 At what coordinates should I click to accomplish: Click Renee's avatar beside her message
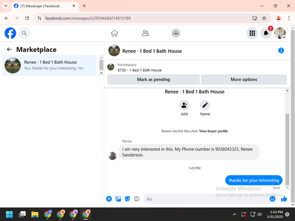point(113,156)
